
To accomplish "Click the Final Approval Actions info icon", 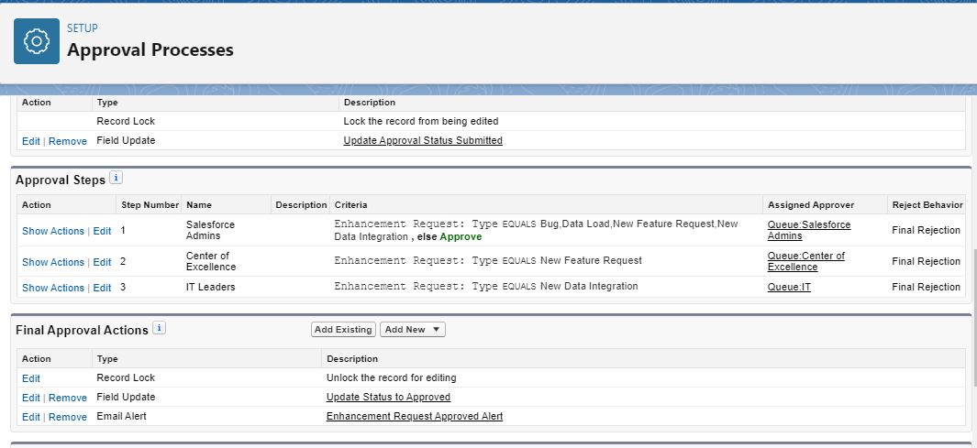I will click(x=159, y=328).
